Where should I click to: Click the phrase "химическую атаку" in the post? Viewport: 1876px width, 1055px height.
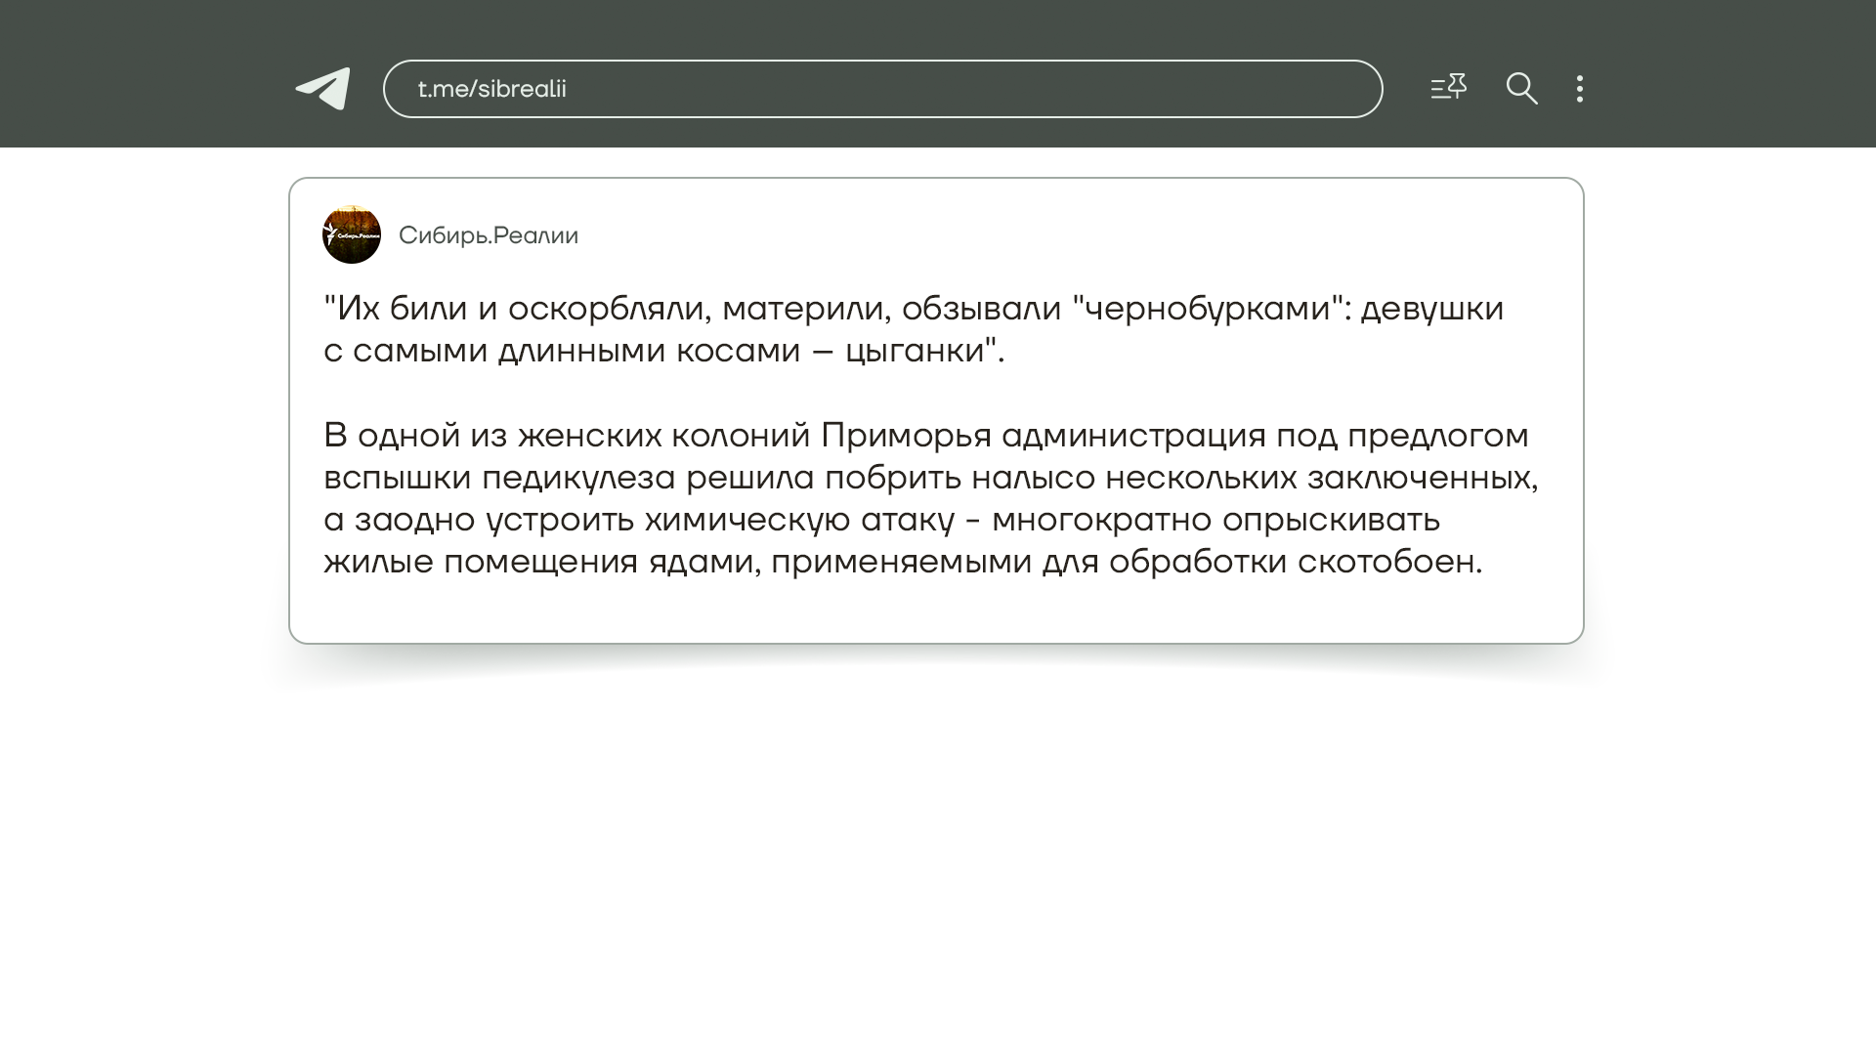[798, 520]
